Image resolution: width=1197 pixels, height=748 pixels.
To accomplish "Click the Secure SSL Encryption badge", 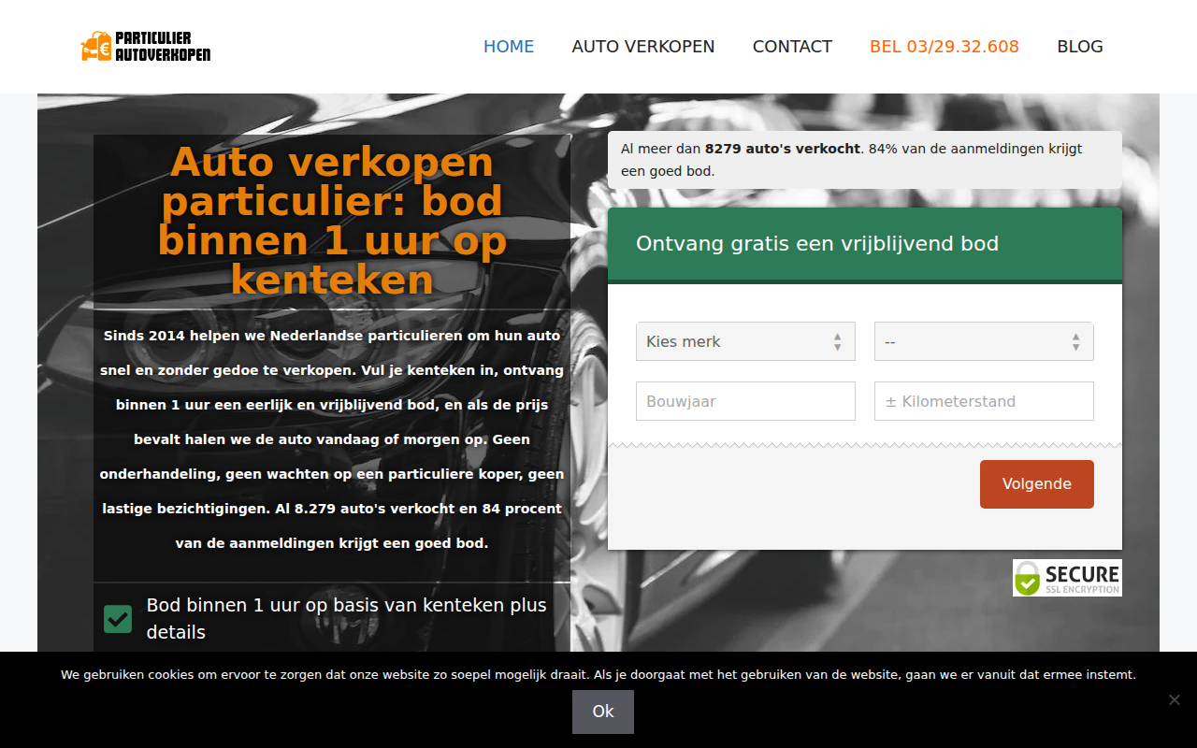I will click(1067, 578).
